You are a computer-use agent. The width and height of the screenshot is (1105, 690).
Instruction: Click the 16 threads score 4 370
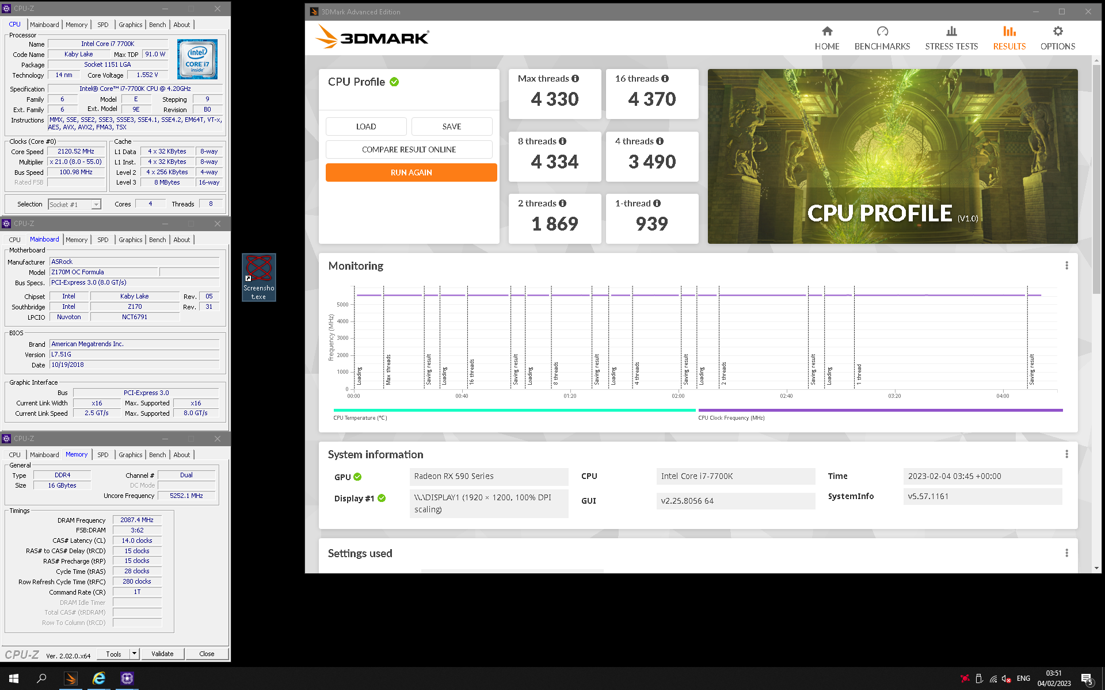652,99
